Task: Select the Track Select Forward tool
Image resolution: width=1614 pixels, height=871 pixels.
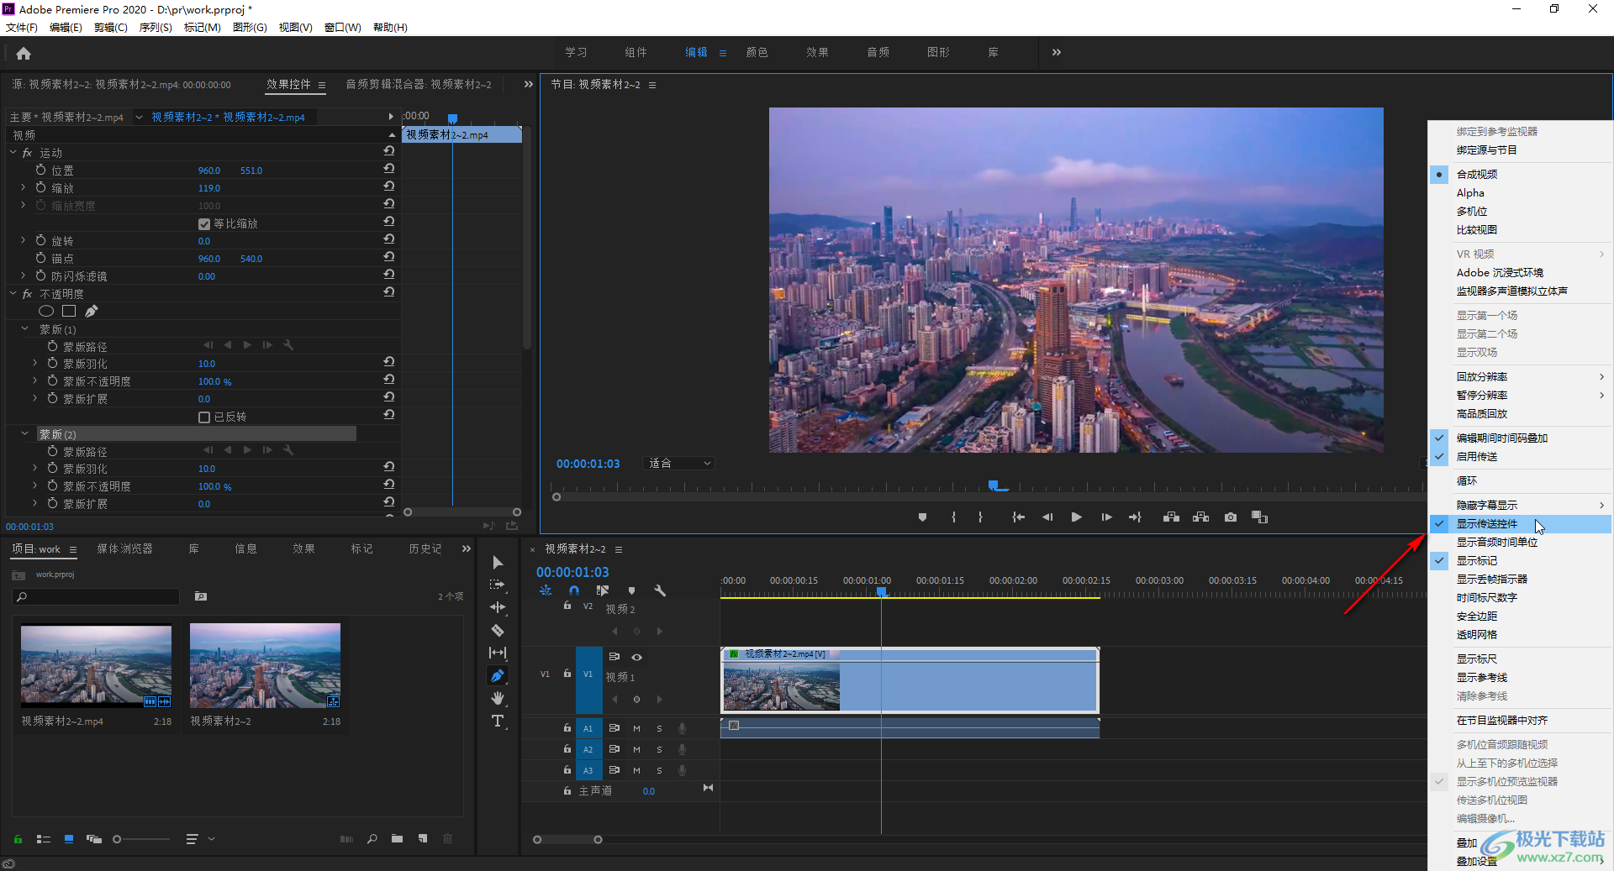Action: coord(498,585)
